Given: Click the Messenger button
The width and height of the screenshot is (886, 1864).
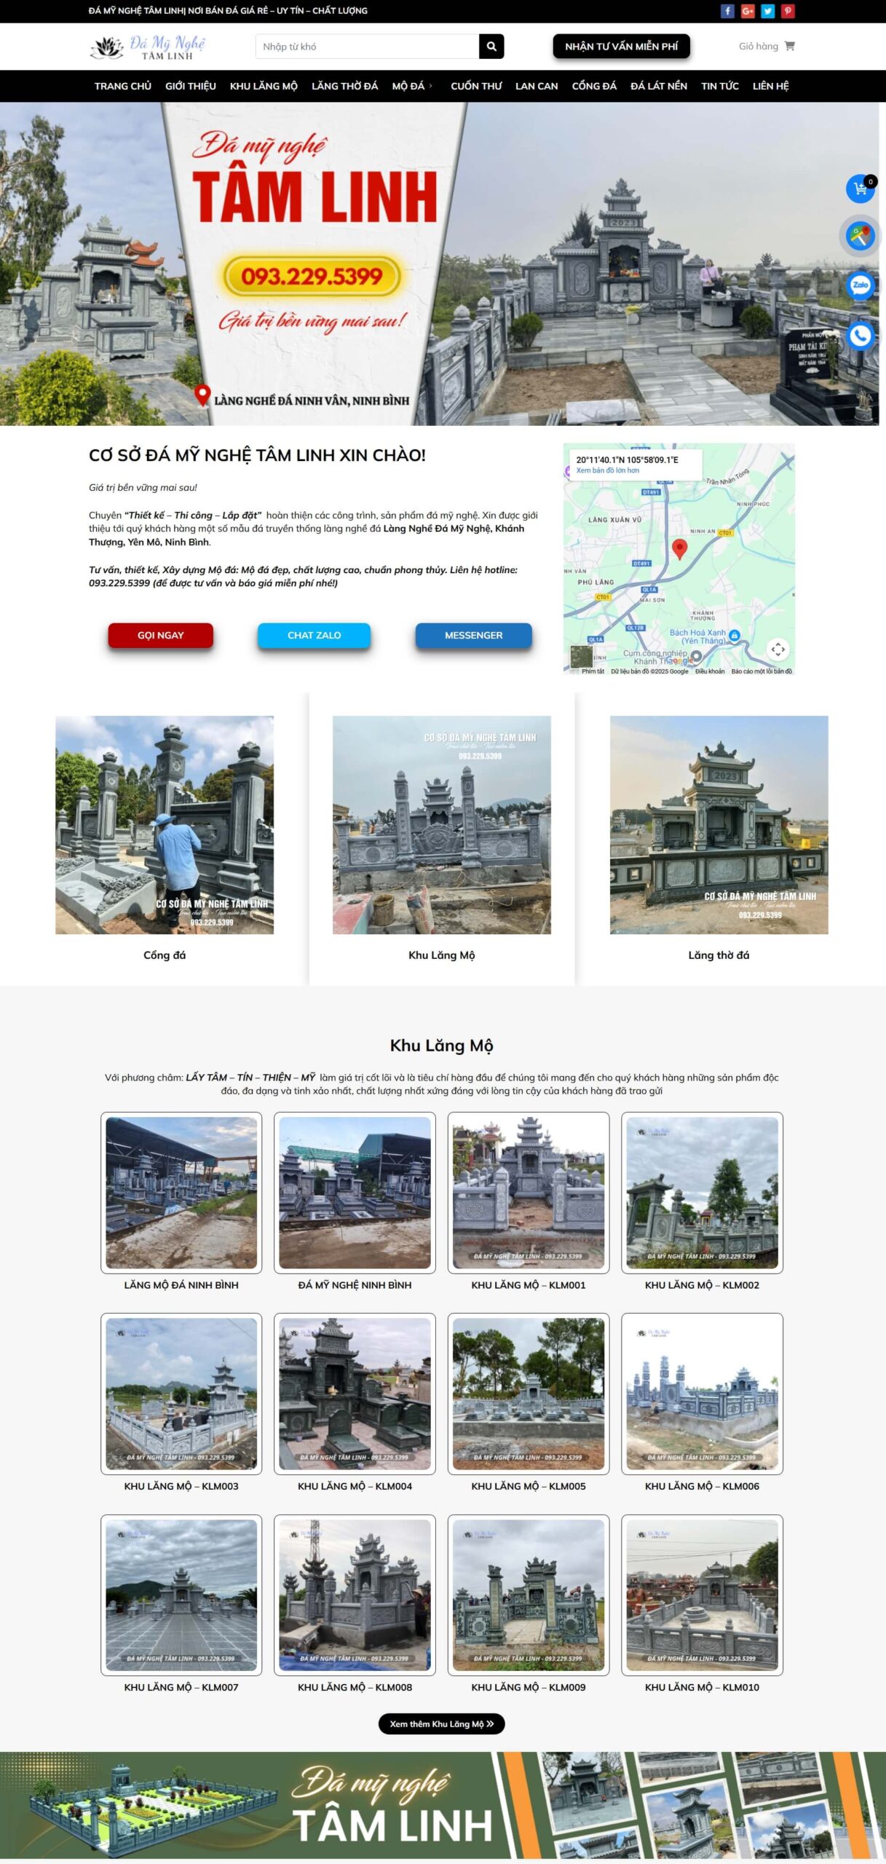Looking at the screenshot, I should point(473,635).
